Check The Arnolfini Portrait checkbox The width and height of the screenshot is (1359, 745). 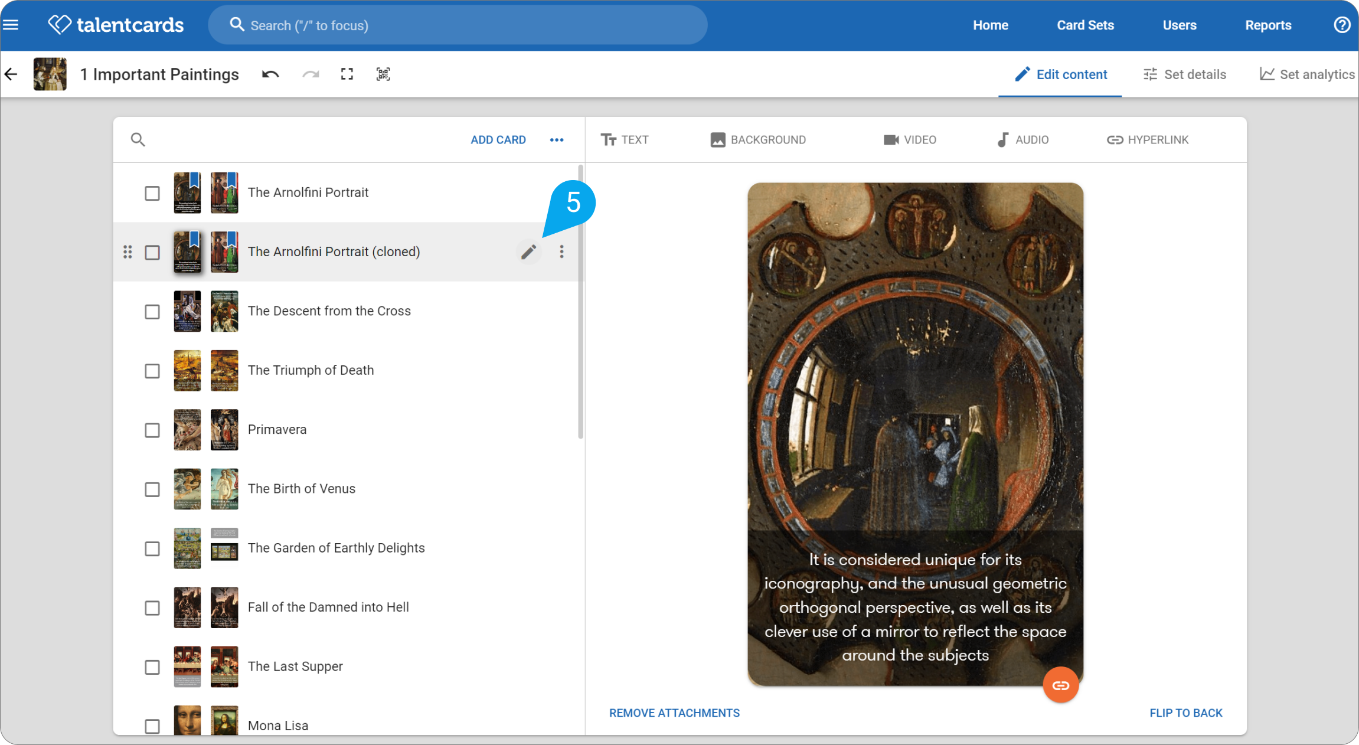(x=152, y=193)
